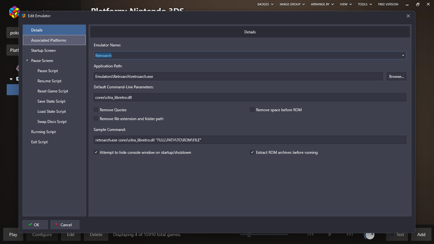
Task: Open the Resume Script page
Action: click(x=54, y=81)
